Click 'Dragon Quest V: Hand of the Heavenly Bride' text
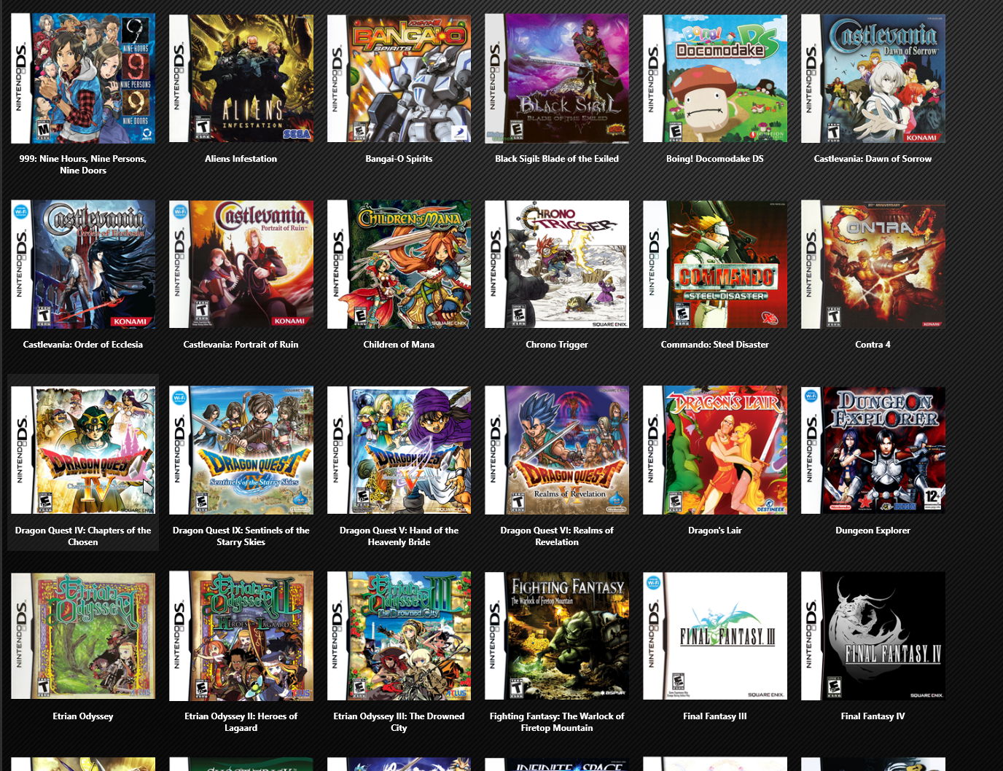Image resolution: width=1003 pixels, height=771 pixels. click(399, 536)
